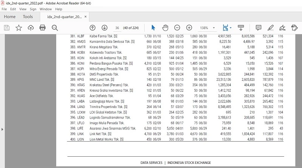302x168 pixels.
Task: Expand the left navigation pane arrow
Action: [x=2, y=129]
